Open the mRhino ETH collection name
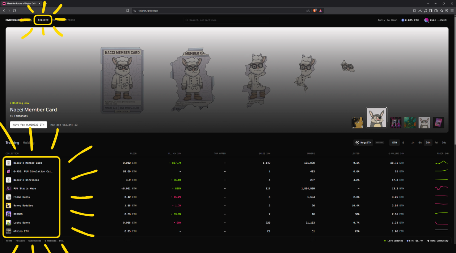456x253 pixels. [21, 231]
